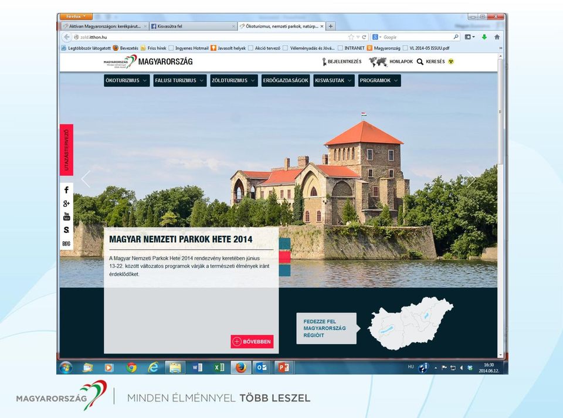Open the red Utazástervező side tab
The image size is (563, 418).
pyautogui.click(x=66, y=150)
